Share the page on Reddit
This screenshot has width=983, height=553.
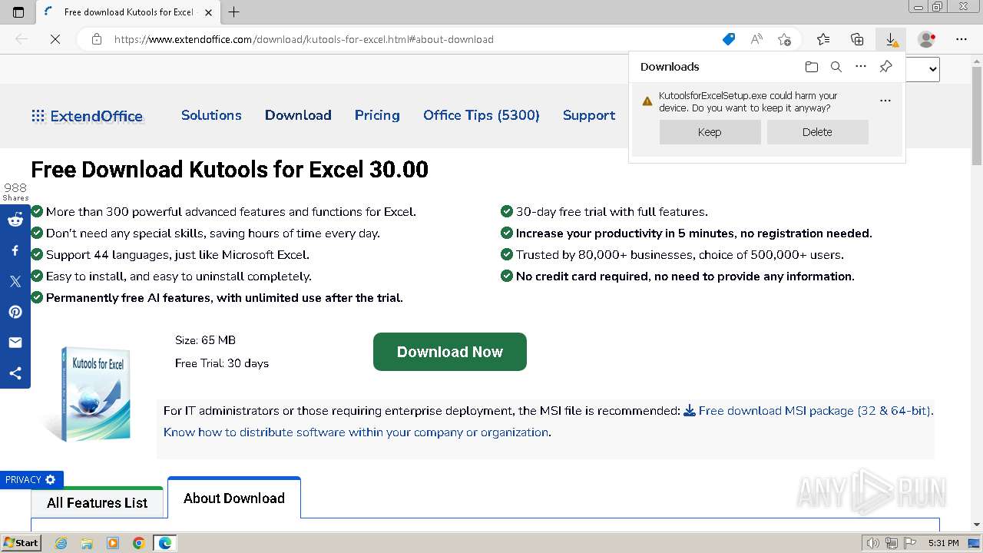coord(15,220)
